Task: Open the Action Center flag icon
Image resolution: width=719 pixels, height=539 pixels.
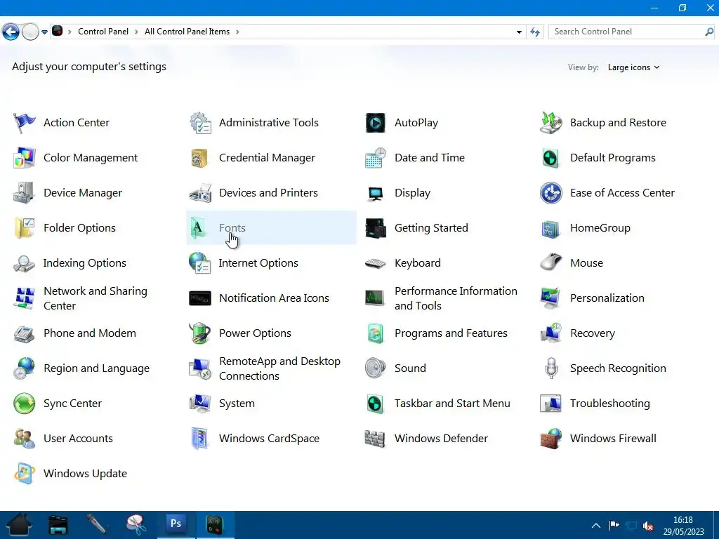Action: [x=24, y=123]
